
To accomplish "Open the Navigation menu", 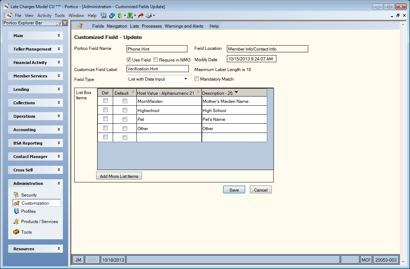I will pyautogui.click(x=117, y=26).
